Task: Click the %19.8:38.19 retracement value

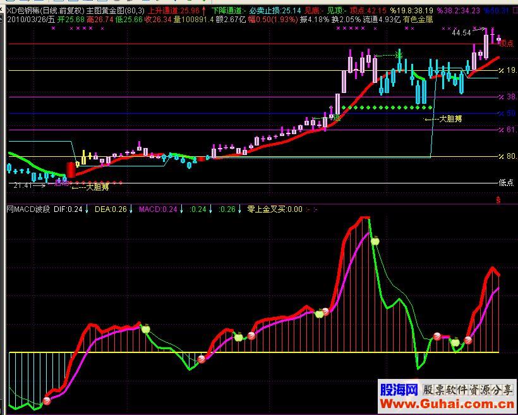Action: click(x=412, y=11)
